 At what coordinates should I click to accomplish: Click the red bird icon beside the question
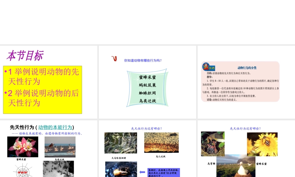[114, 58]
